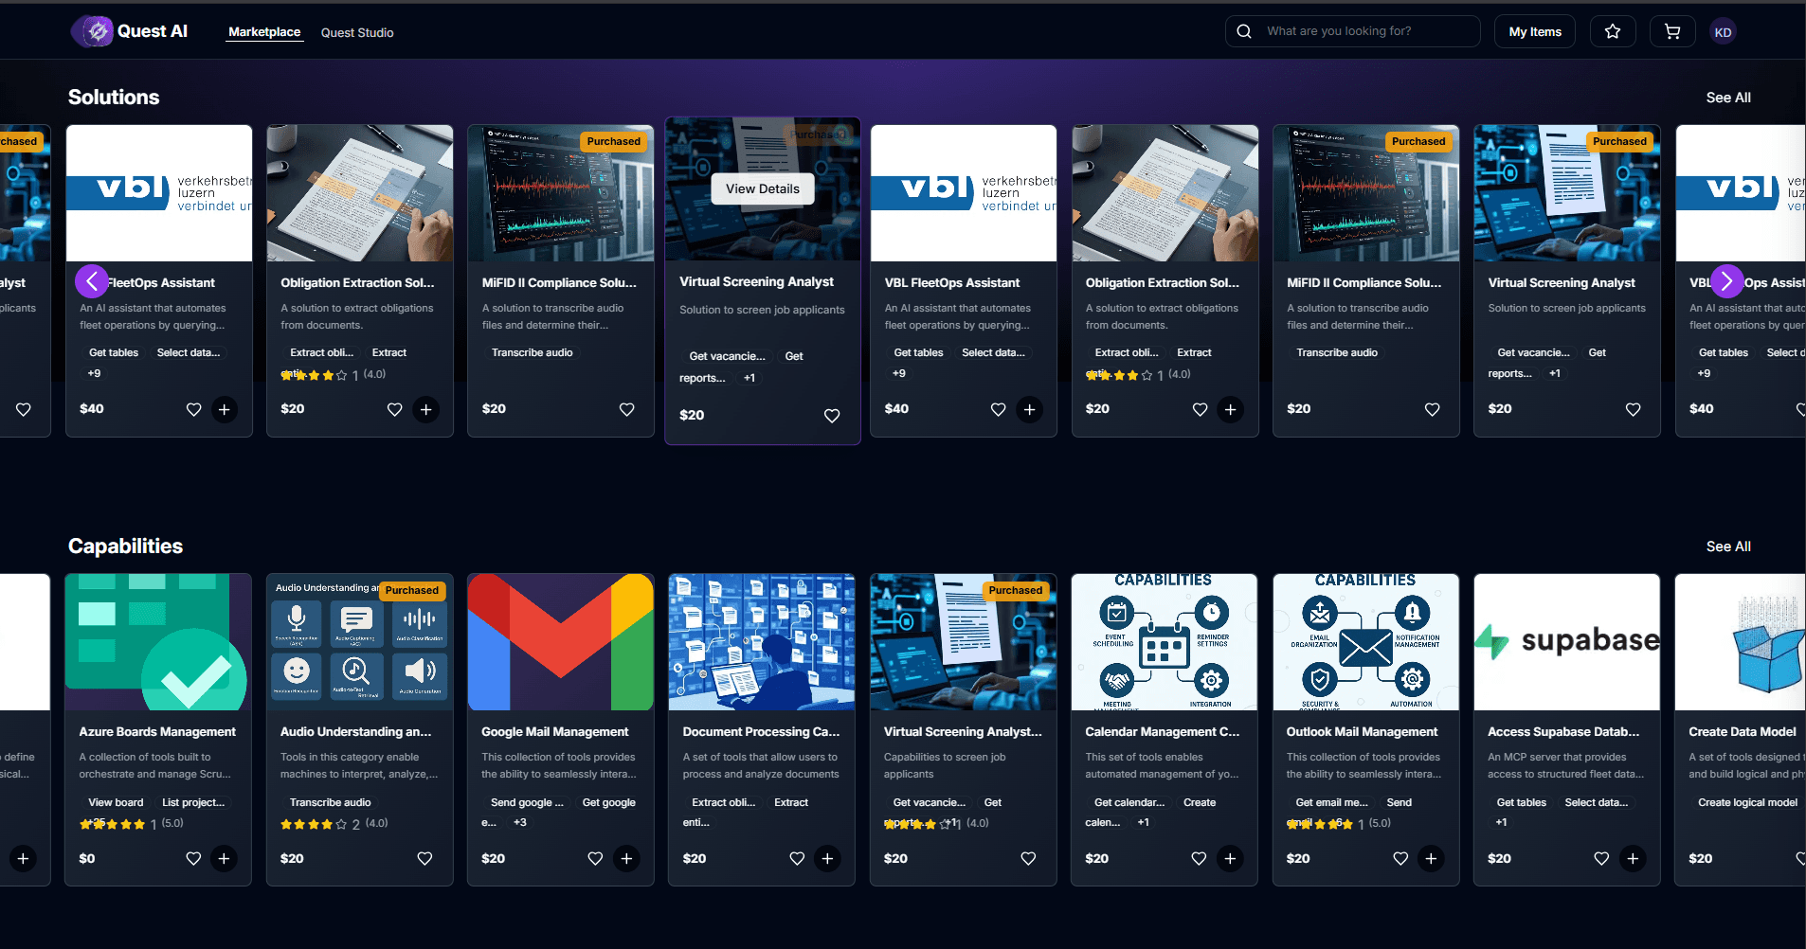Expand all Capabilities via See All
The width and height of the screenshot is (1806, 949).
(1727, 546)
